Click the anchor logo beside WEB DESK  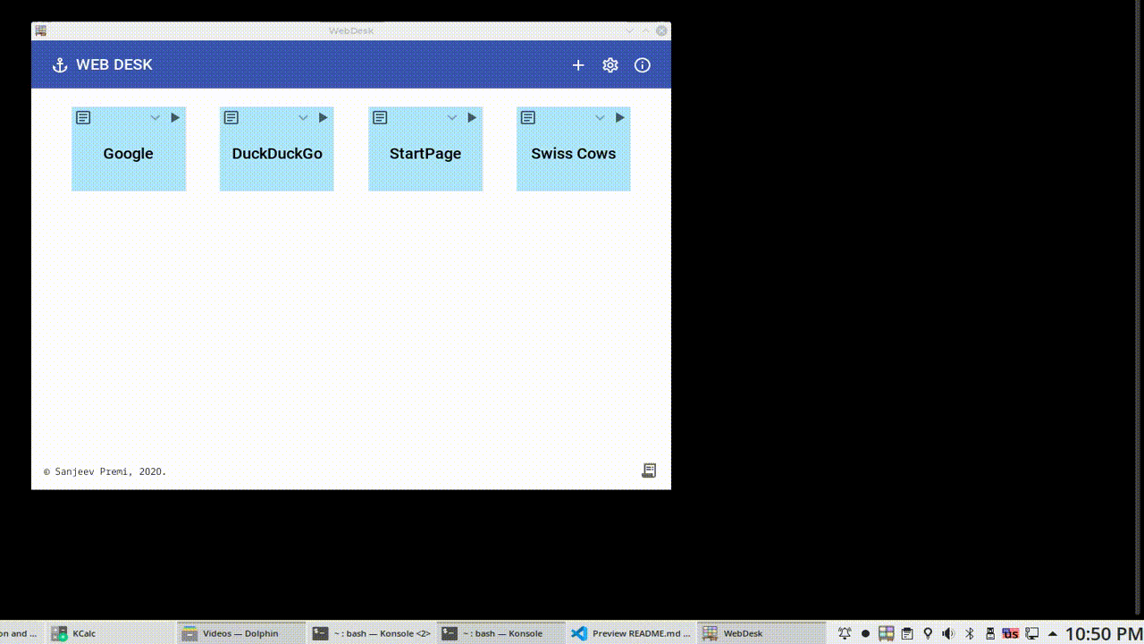point(60,65)
